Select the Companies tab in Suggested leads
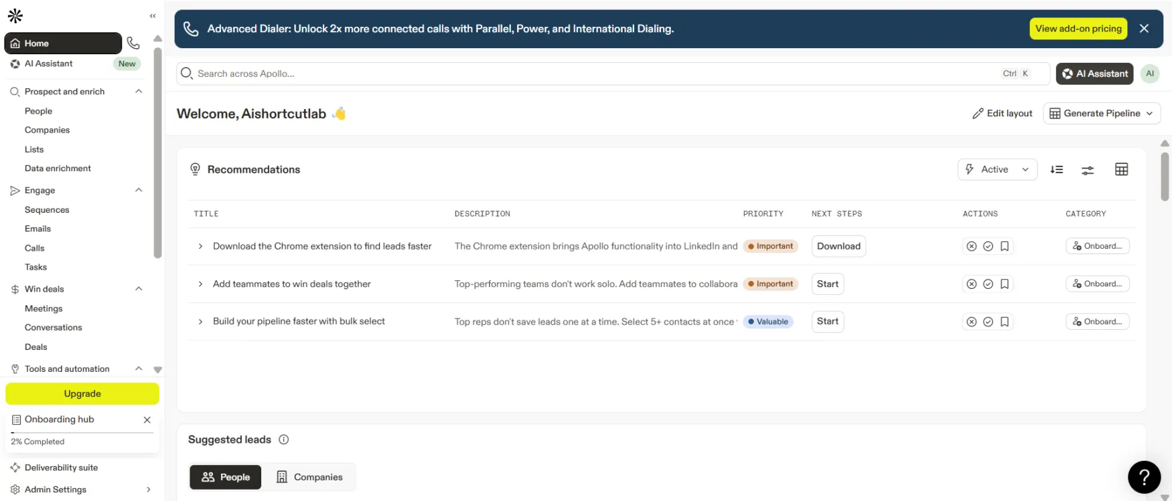The width and height of the screenshot is (1172, 501). click(x=309, y=477)
